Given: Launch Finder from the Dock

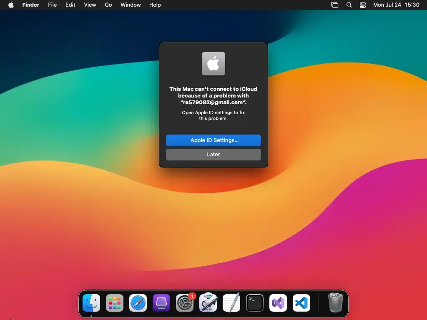Looking at the screenshot, I should [91, 302].
